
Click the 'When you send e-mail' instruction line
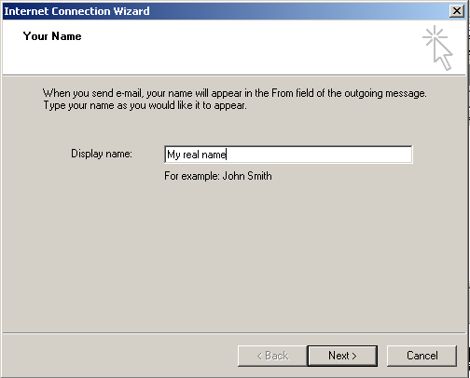pos(235,93)
